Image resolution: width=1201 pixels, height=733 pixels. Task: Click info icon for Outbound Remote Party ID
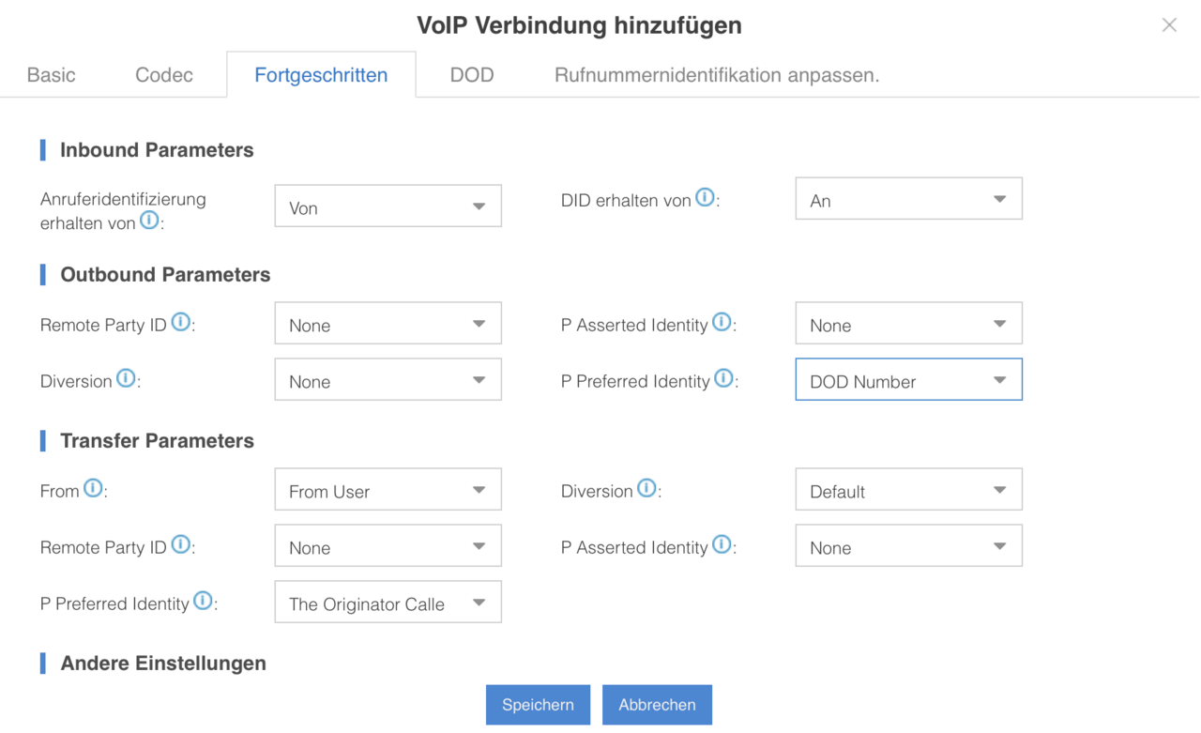pyautogui.click(x=181, y=323)
